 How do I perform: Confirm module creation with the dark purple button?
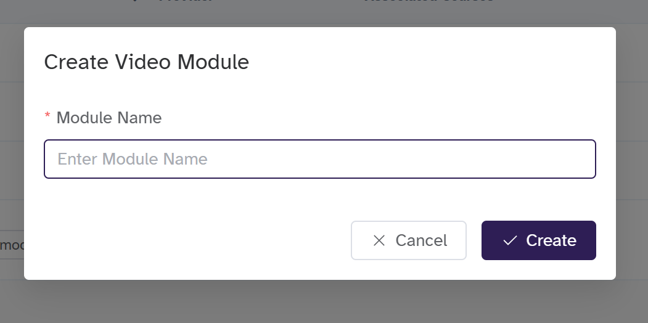(538, 240)
